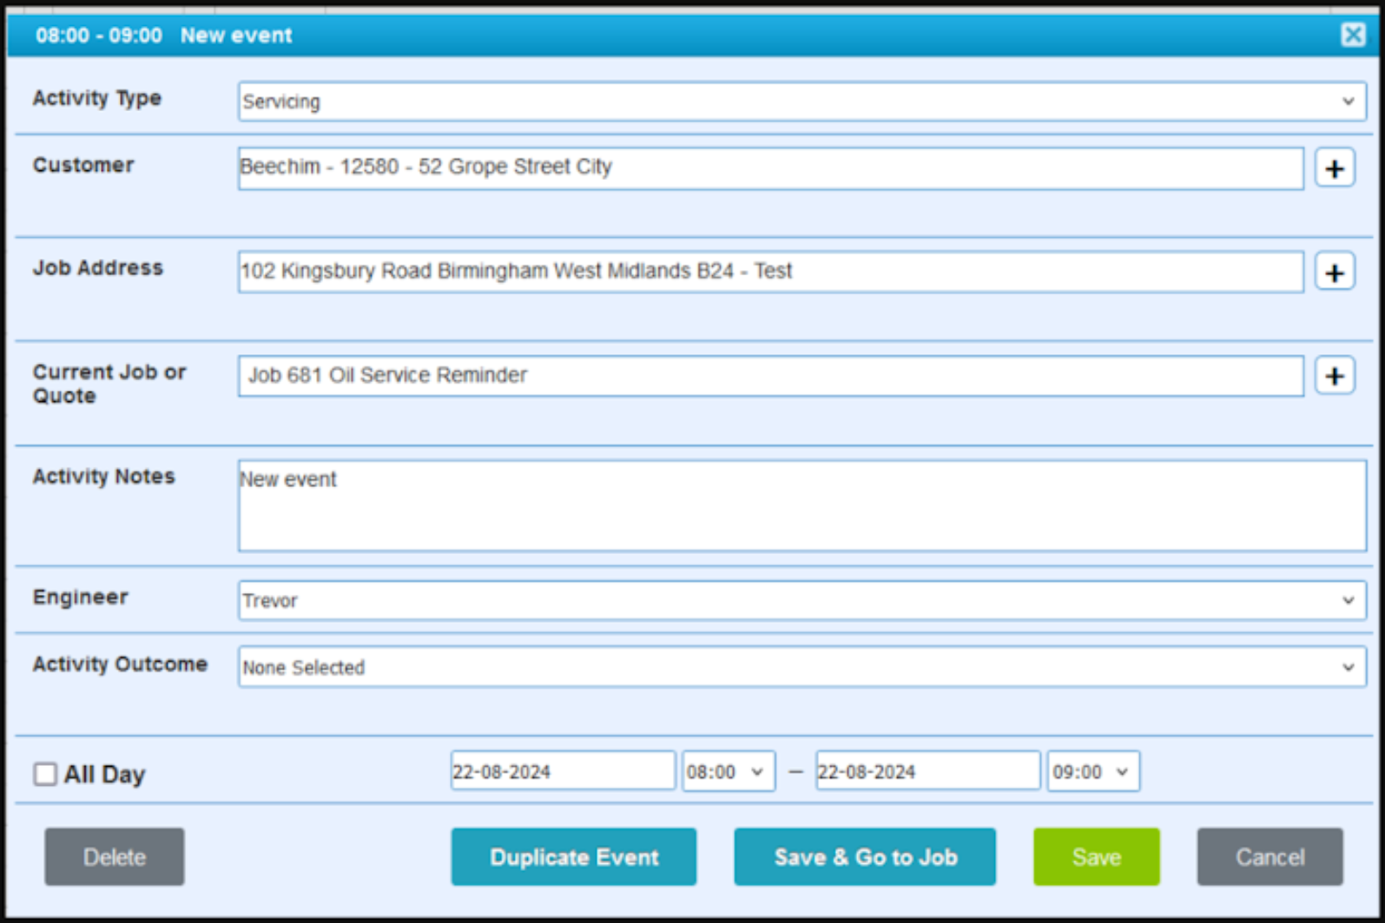This screenshot has width=1385, height=923.
Task: Open the Activity Type dropdown
Action: [801, 102]
